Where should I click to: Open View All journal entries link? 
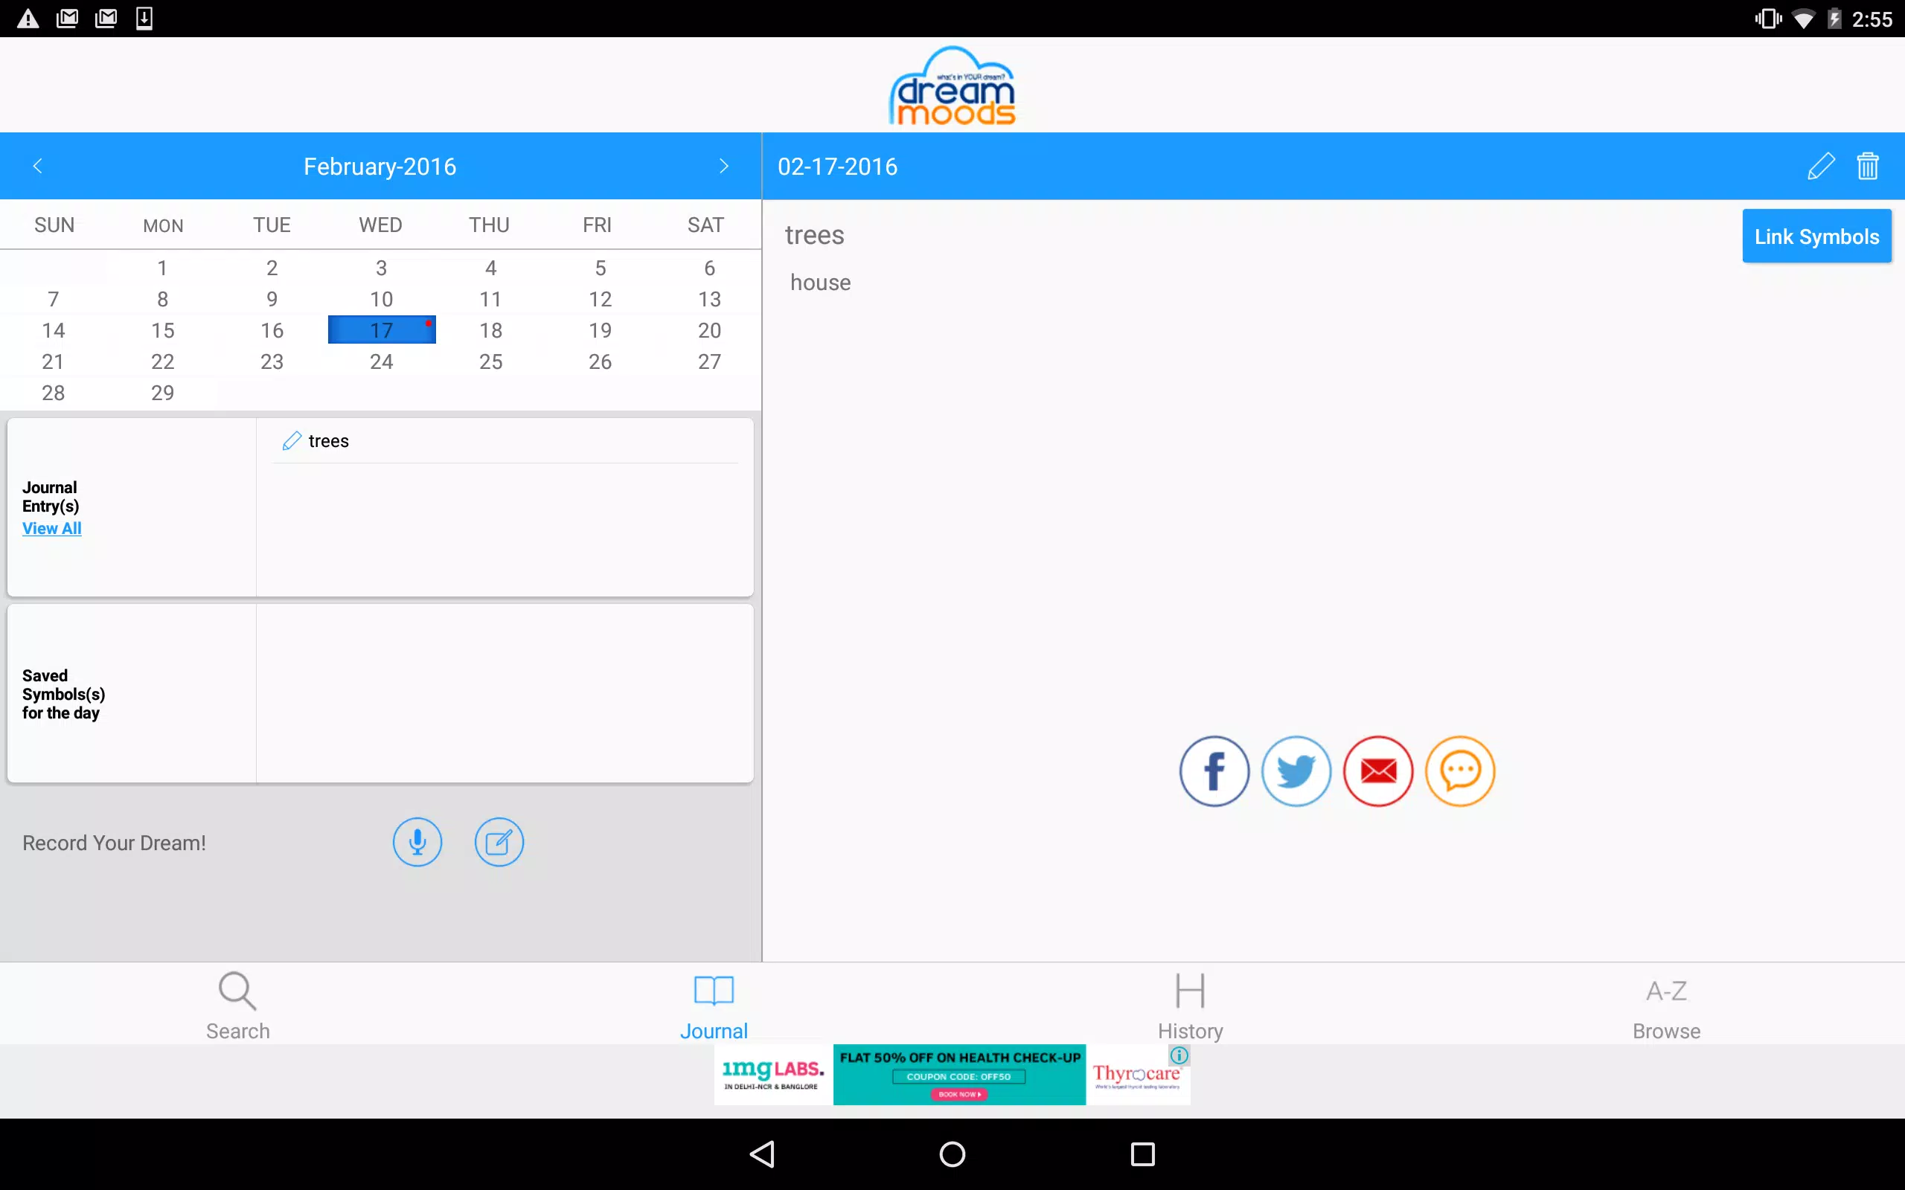(x=52, y=528)
